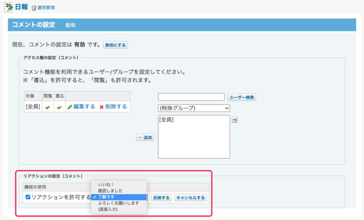This screenshot has width=364, height=220.
Task: Open the (特殊グループ) dropdown
Action: 194,108
